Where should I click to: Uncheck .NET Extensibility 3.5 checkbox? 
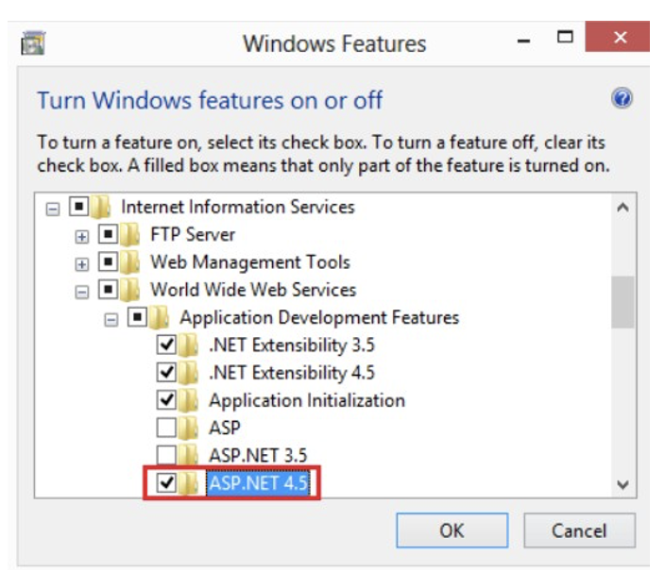[x=166, y=345]
